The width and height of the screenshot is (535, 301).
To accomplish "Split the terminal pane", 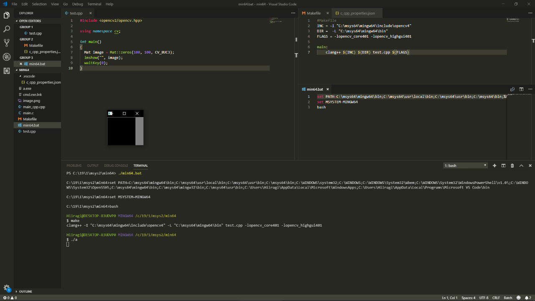I will [x=503, y=166].
